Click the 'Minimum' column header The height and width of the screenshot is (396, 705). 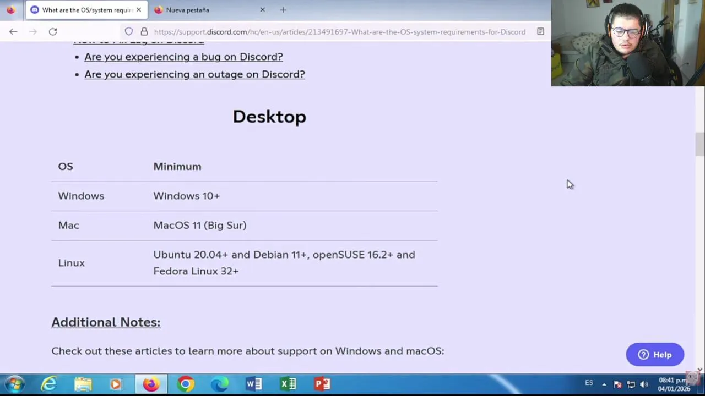[x=177, y=167]
